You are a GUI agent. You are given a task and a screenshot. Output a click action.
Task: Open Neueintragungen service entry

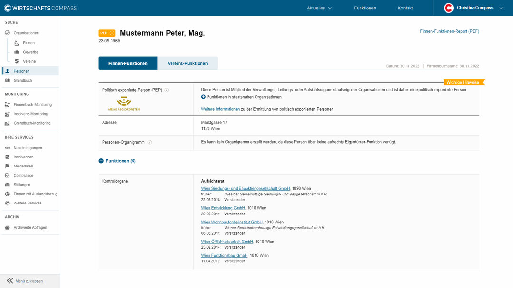[x=28, y=148]
